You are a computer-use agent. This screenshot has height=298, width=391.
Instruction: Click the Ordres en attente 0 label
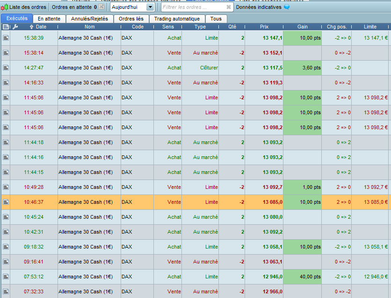tap(74, 7)
